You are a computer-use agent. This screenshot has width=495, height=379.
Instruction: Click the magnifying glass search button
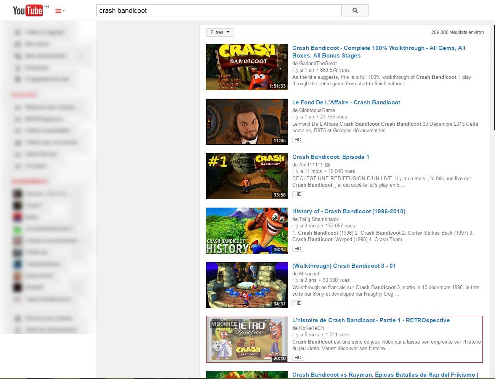(x=355, y=11)
